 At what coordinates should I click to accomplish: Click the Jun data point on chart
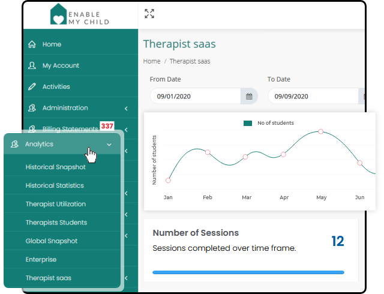pos(359,163)
